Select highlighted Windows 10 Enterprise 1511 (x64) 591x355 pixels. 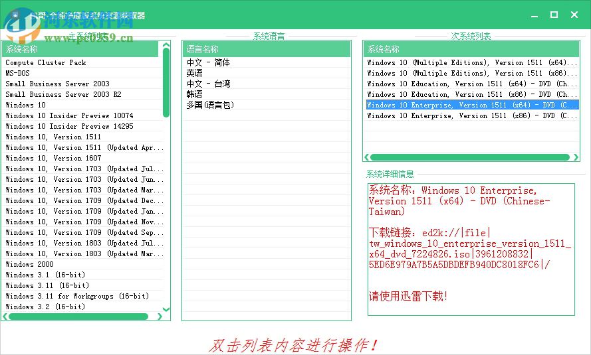[471, 105]
